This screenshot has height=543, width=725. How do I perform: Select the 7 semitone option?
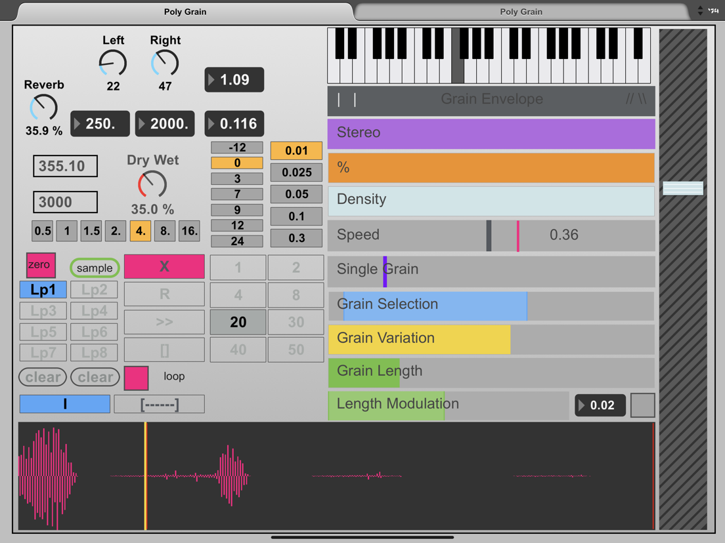(x=236, y=194)
